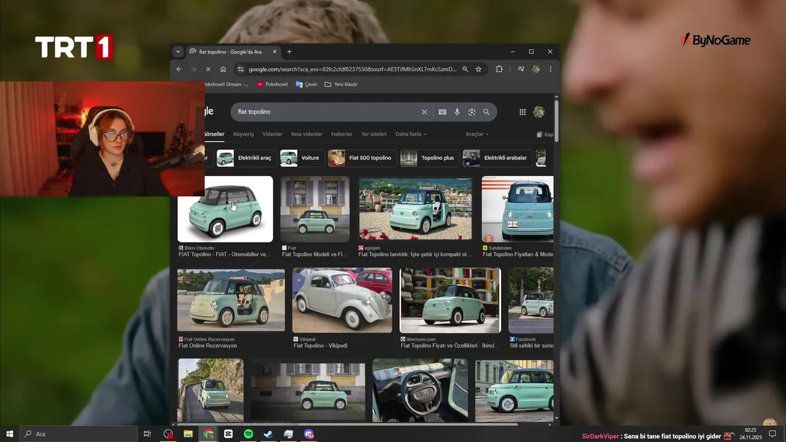
Task: Open the Chrome extensions puzzle icon
Action: pos(499,69)
